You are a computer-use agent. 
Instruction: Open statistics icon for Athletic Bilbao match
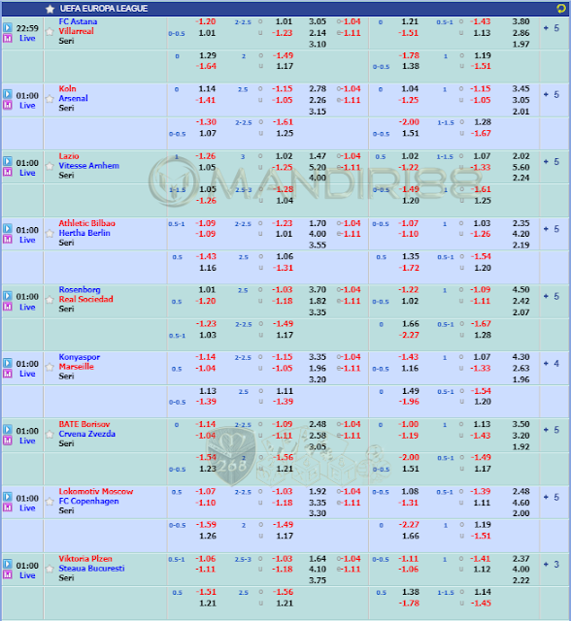tap(8, 240)
